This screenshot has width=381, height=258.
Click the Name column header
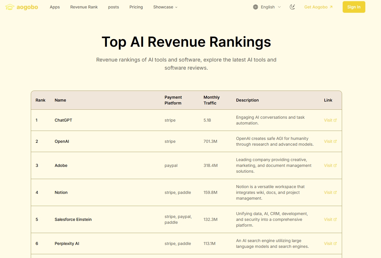click(60, 100)
